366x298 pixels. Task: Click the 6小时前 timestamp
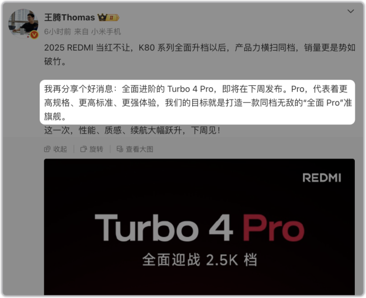pyautogui.click(x=57, y=31)
